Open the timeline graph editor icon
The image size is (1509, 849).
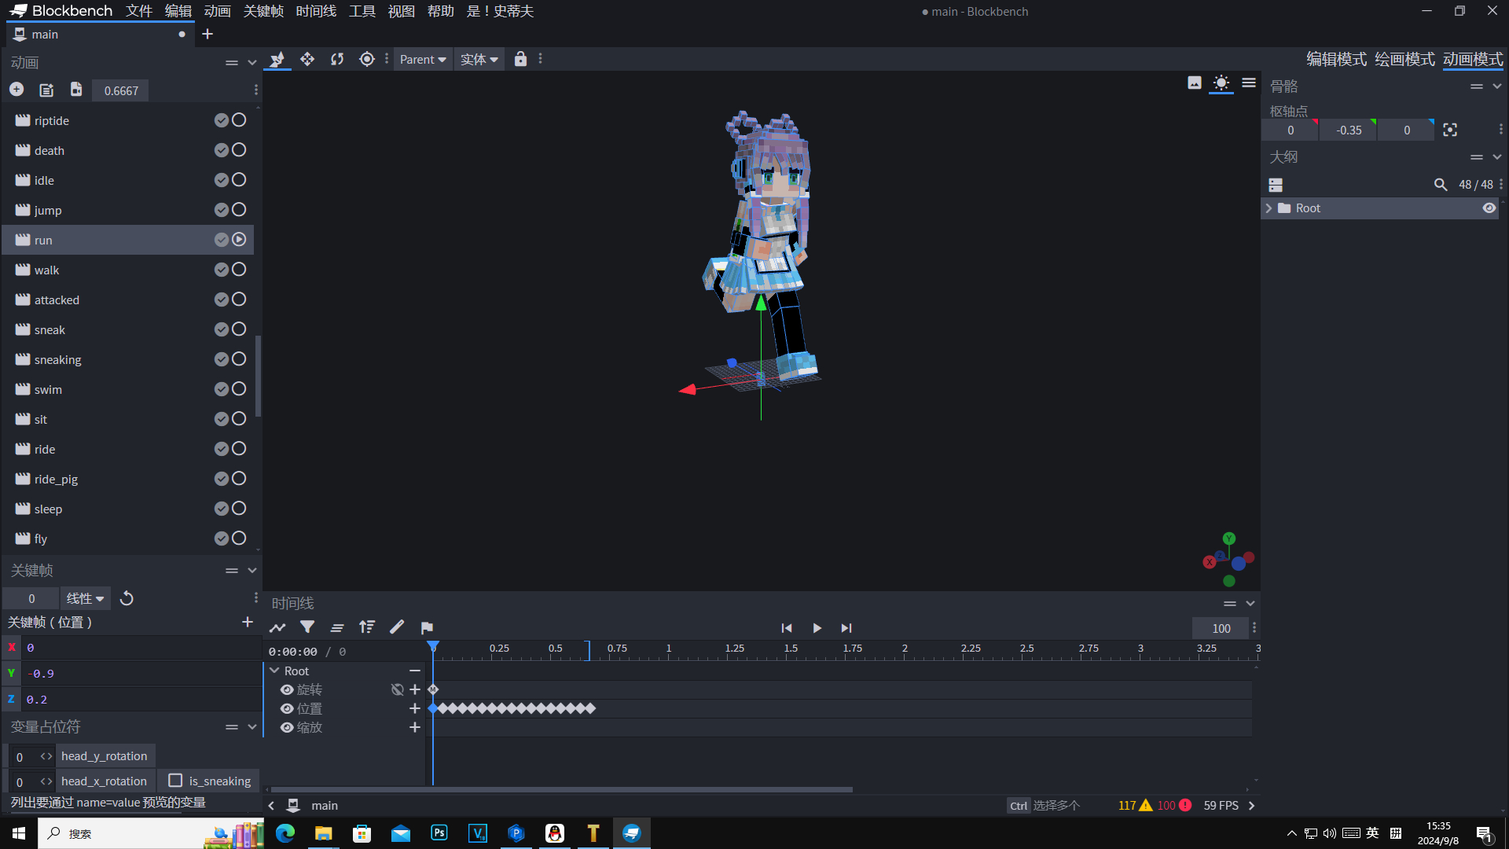(x=277, y=627)
